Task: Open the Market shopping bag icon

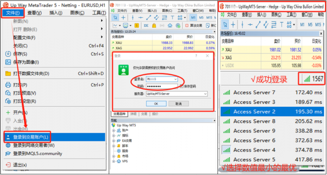Action: [154, 25]
